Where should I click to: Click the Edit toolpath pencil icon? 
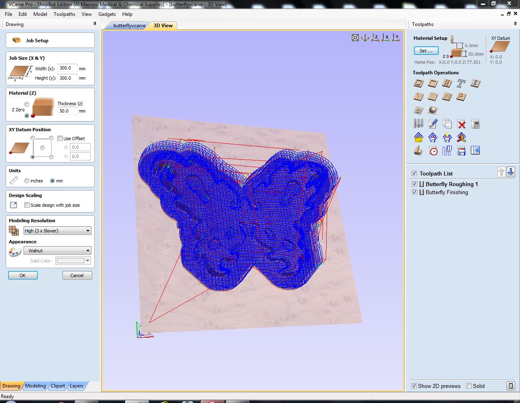click(433, 123)
